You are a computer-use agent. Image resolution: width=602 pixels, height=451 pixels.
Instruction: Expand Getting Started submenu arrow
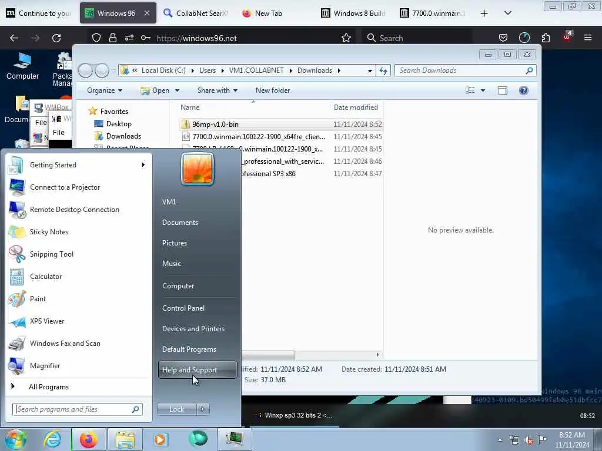[143, 165]
